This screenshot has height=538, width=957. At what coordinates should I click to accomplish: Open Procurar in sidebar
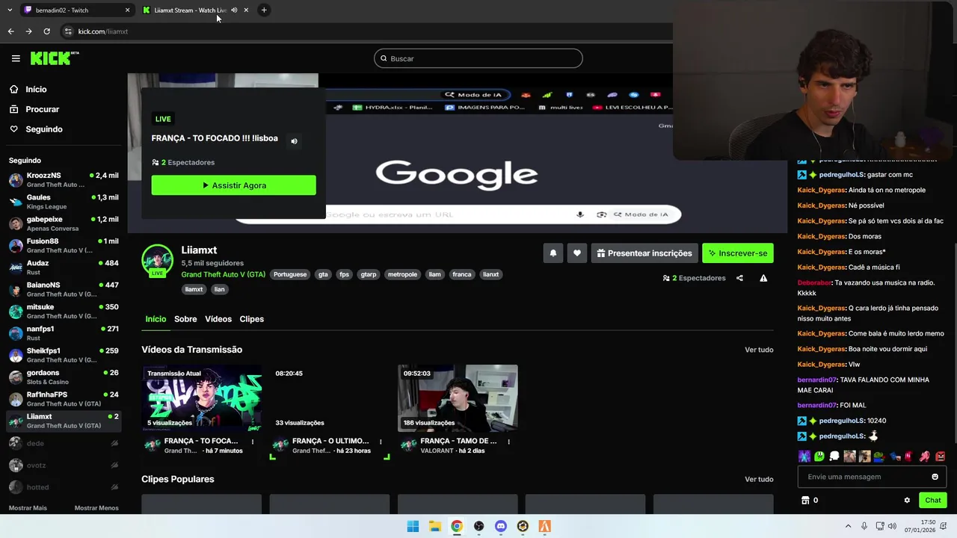point(42,109)
